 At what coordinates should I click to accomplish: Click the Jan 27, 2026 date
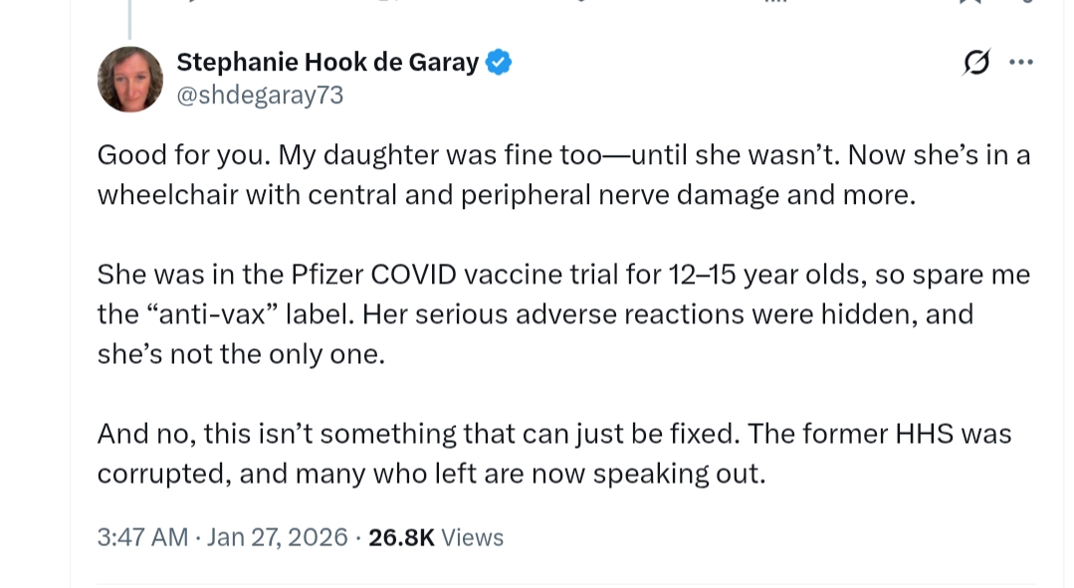[x=277, y=537]
